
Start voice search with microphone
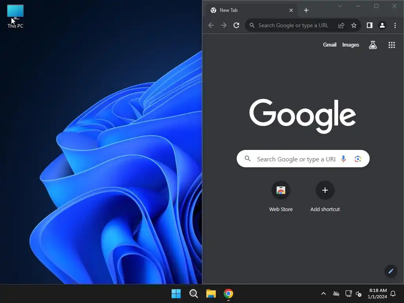[343, 159]
